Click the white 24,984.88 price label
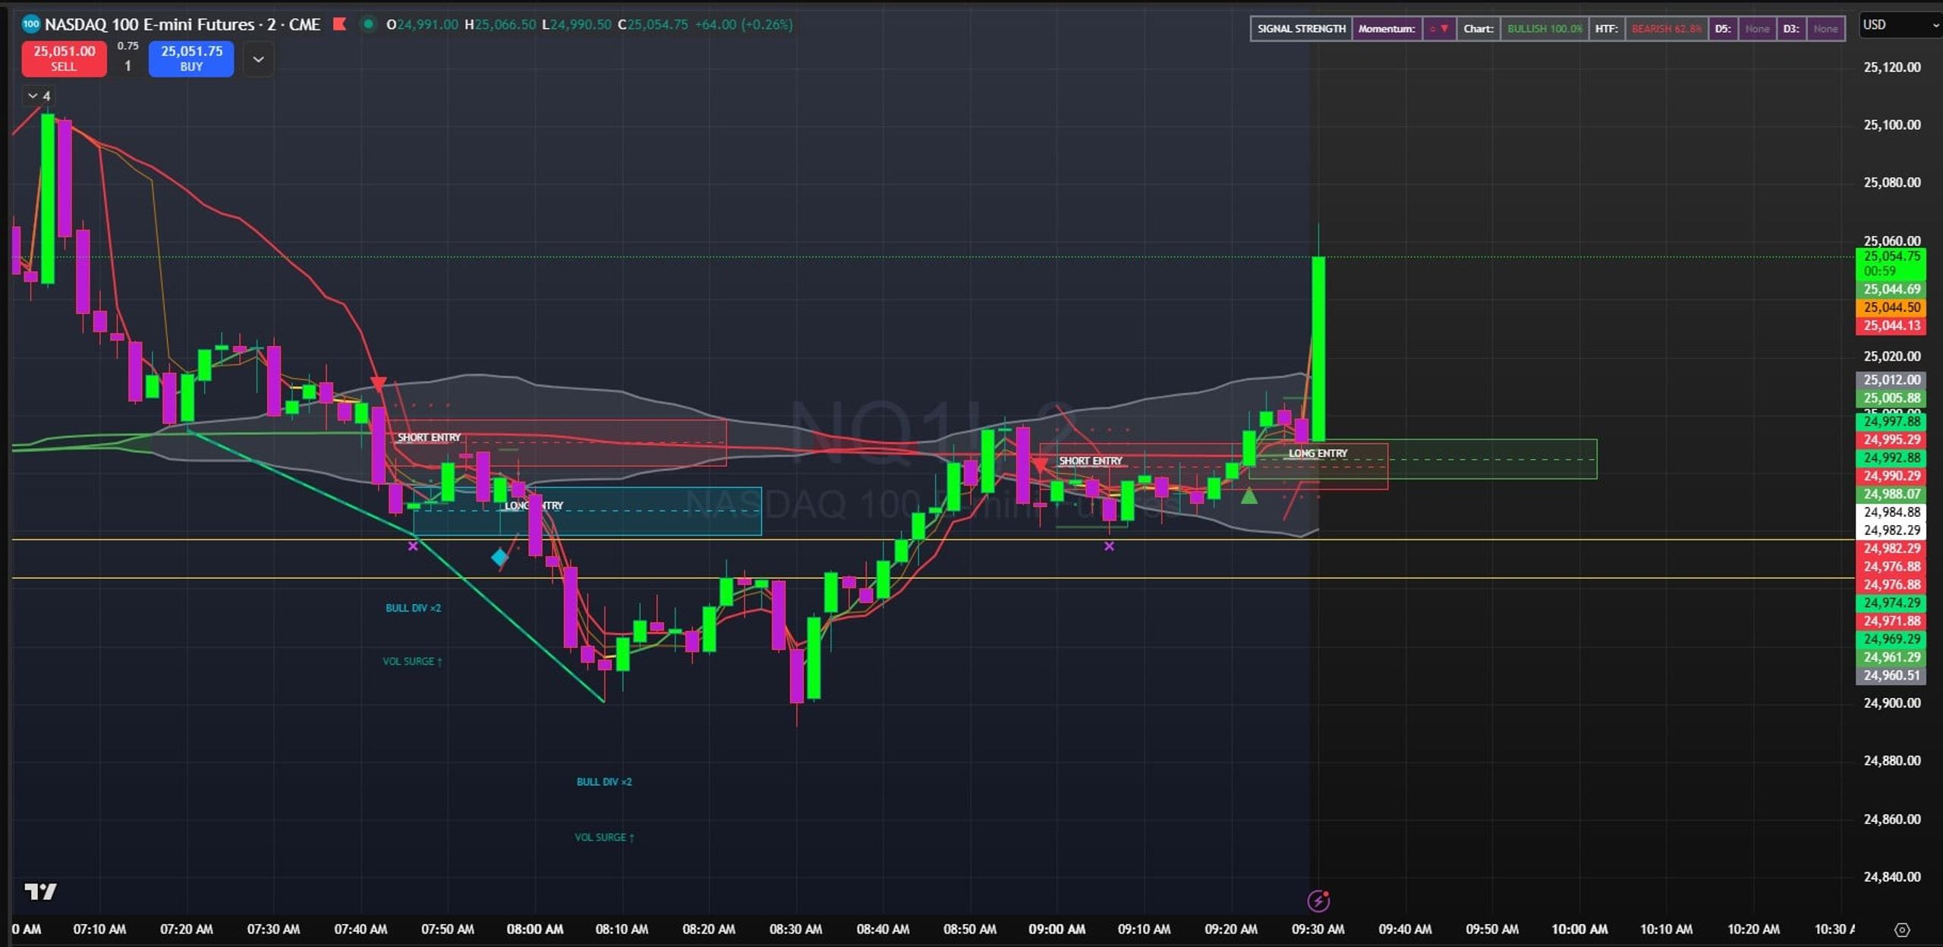1943x947 pixels. (x=1891, y=512)
